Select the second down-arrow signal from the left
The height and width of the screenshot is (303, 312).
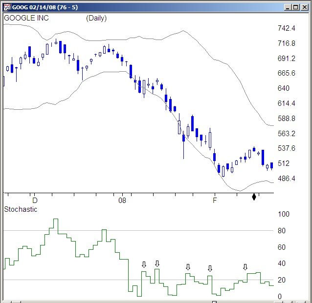[157, 264]
